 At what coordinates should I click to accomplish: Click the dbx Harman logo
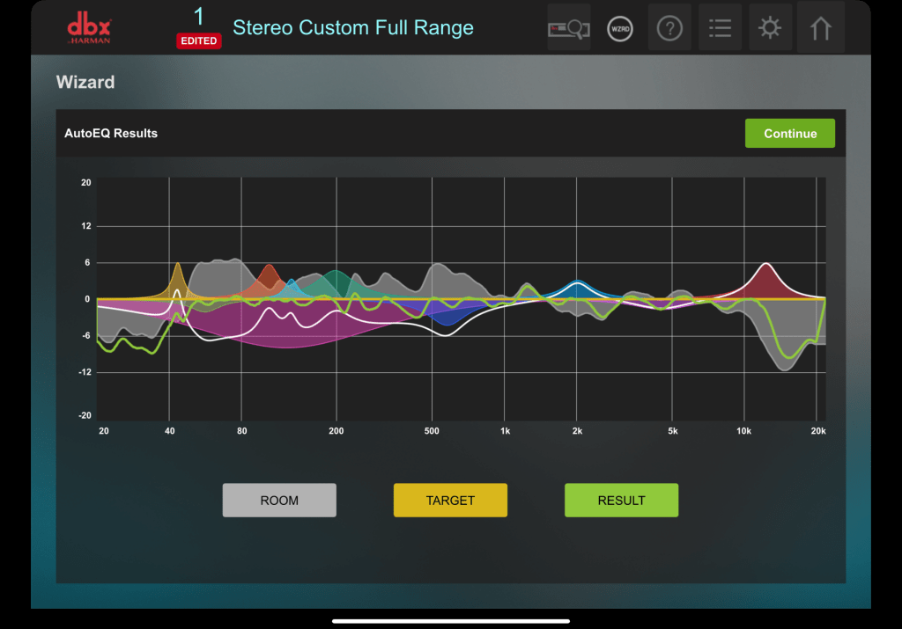pyautogui.click(x=89, y=27)
